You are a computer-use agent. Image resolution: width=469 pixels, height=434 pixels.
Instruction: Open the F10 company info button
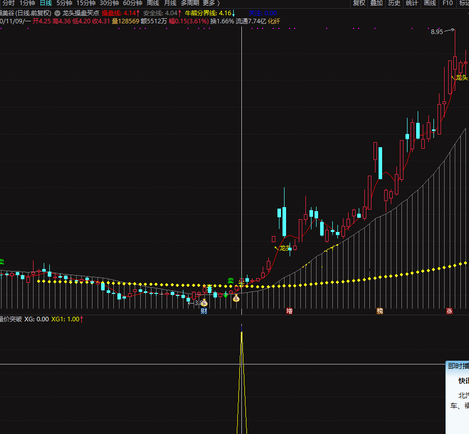[x=448, y=3]
